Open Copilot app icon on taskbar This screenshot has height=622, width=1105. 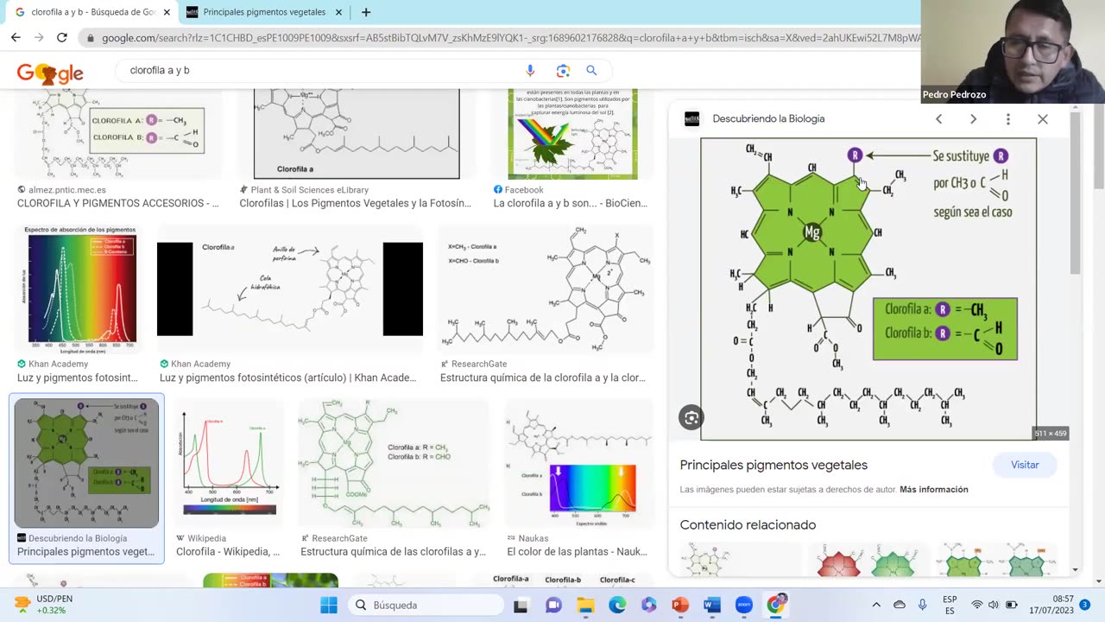point(649,605)
